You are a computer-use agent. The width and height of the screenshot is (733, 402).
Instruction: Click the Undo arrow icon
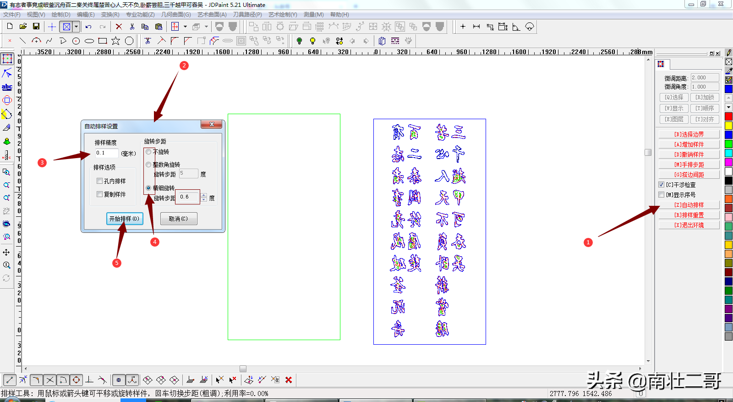coord(88,27)
